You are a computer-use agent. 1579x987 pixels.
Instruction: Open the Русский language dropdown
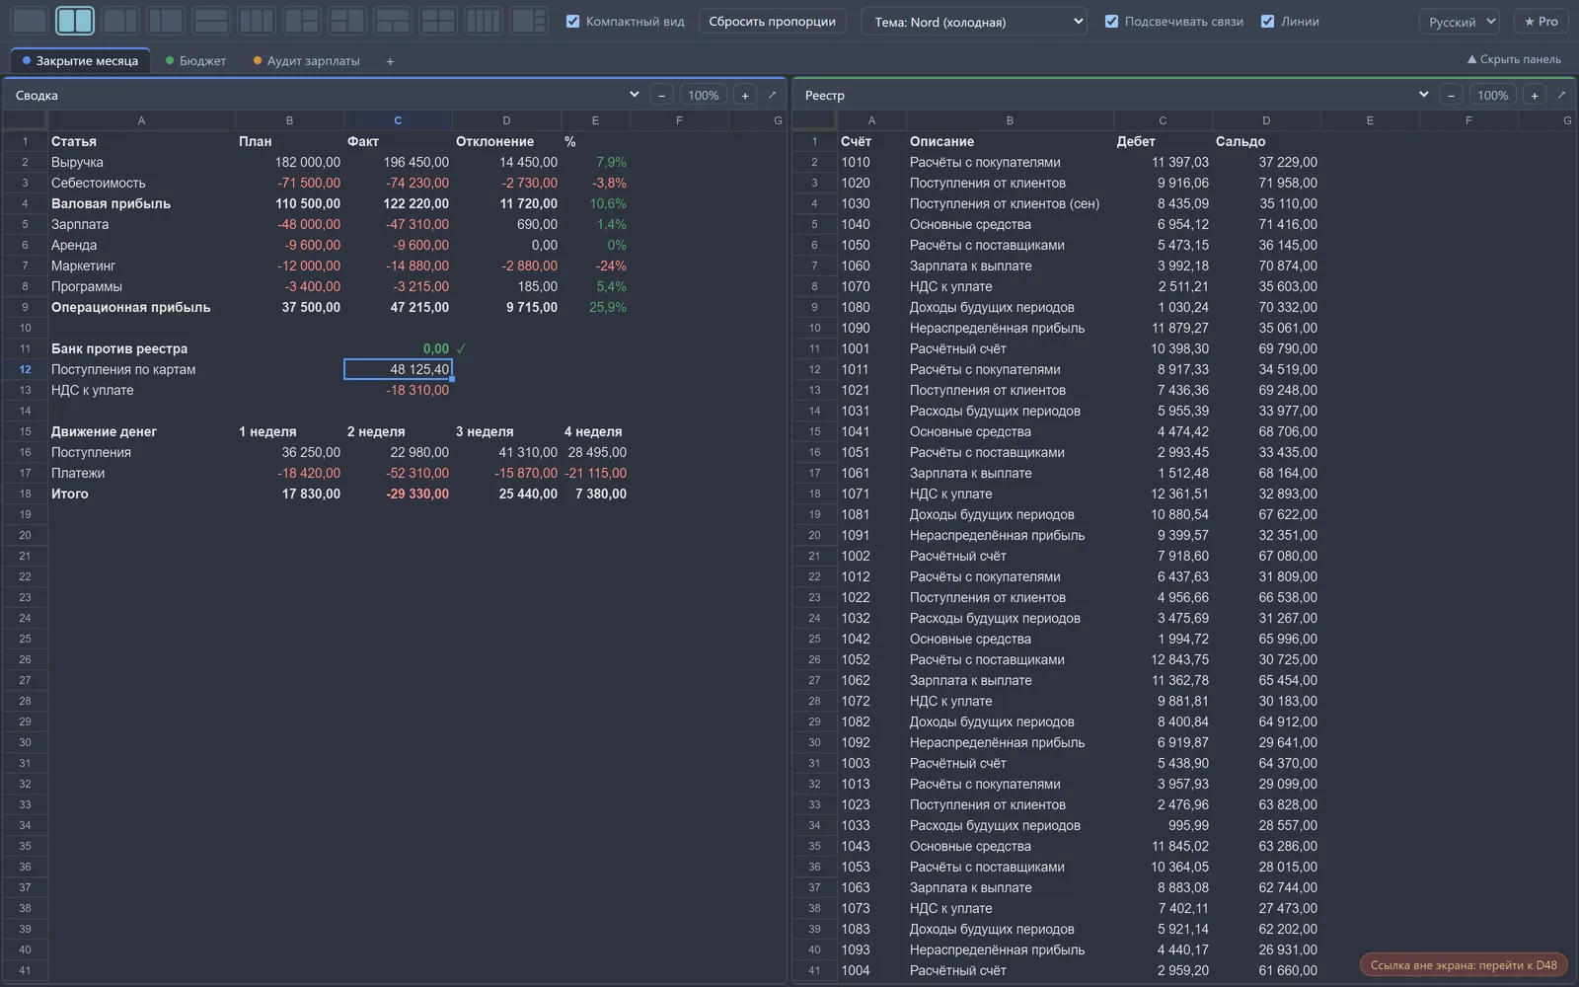1461,21
